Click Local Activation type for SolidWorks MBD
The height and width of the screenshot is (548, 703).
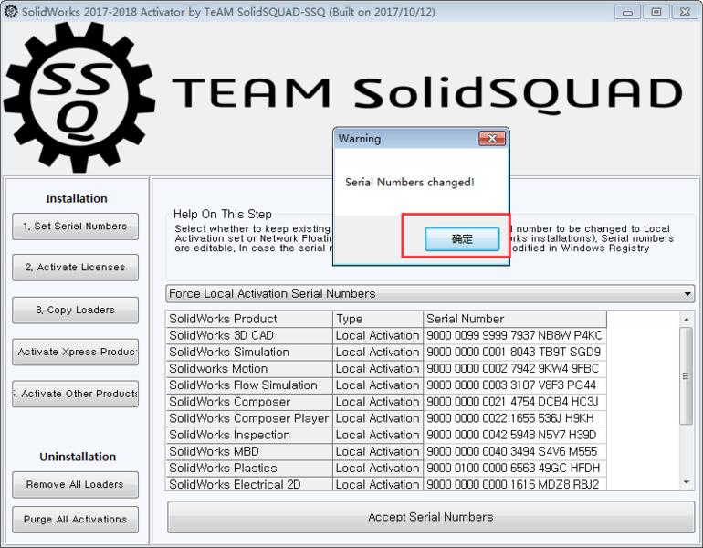click(378, 451)
